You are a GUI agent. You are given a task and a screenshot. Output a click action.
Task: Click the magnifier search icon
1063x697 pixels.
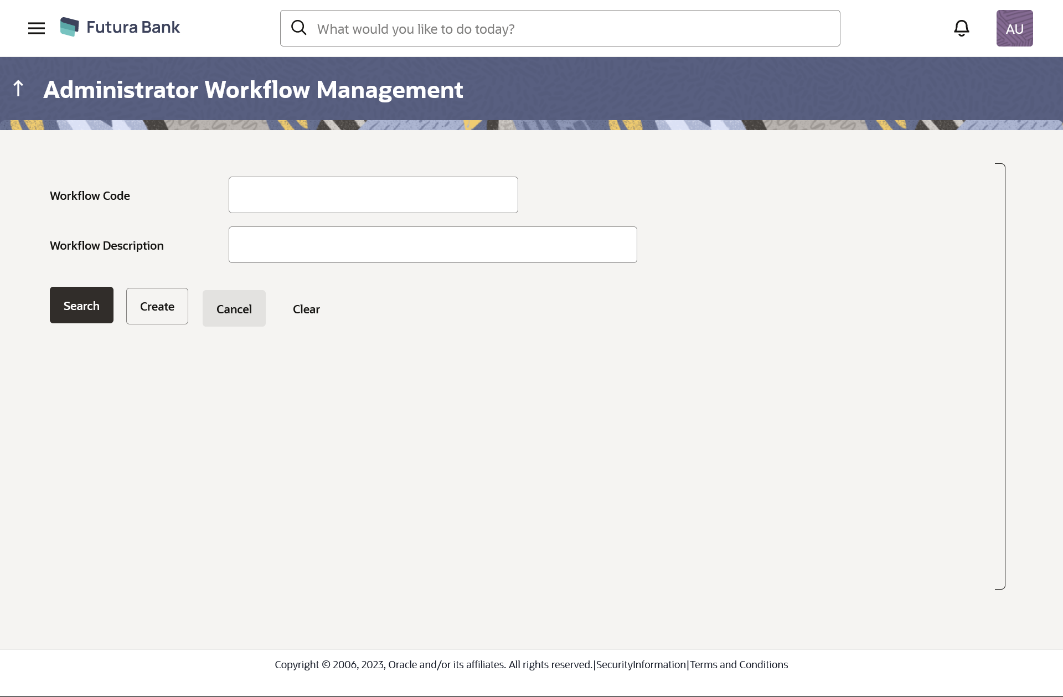tap(299, 28)
